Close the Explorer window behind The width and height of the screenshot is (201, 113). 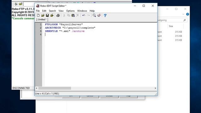point(185,9)
